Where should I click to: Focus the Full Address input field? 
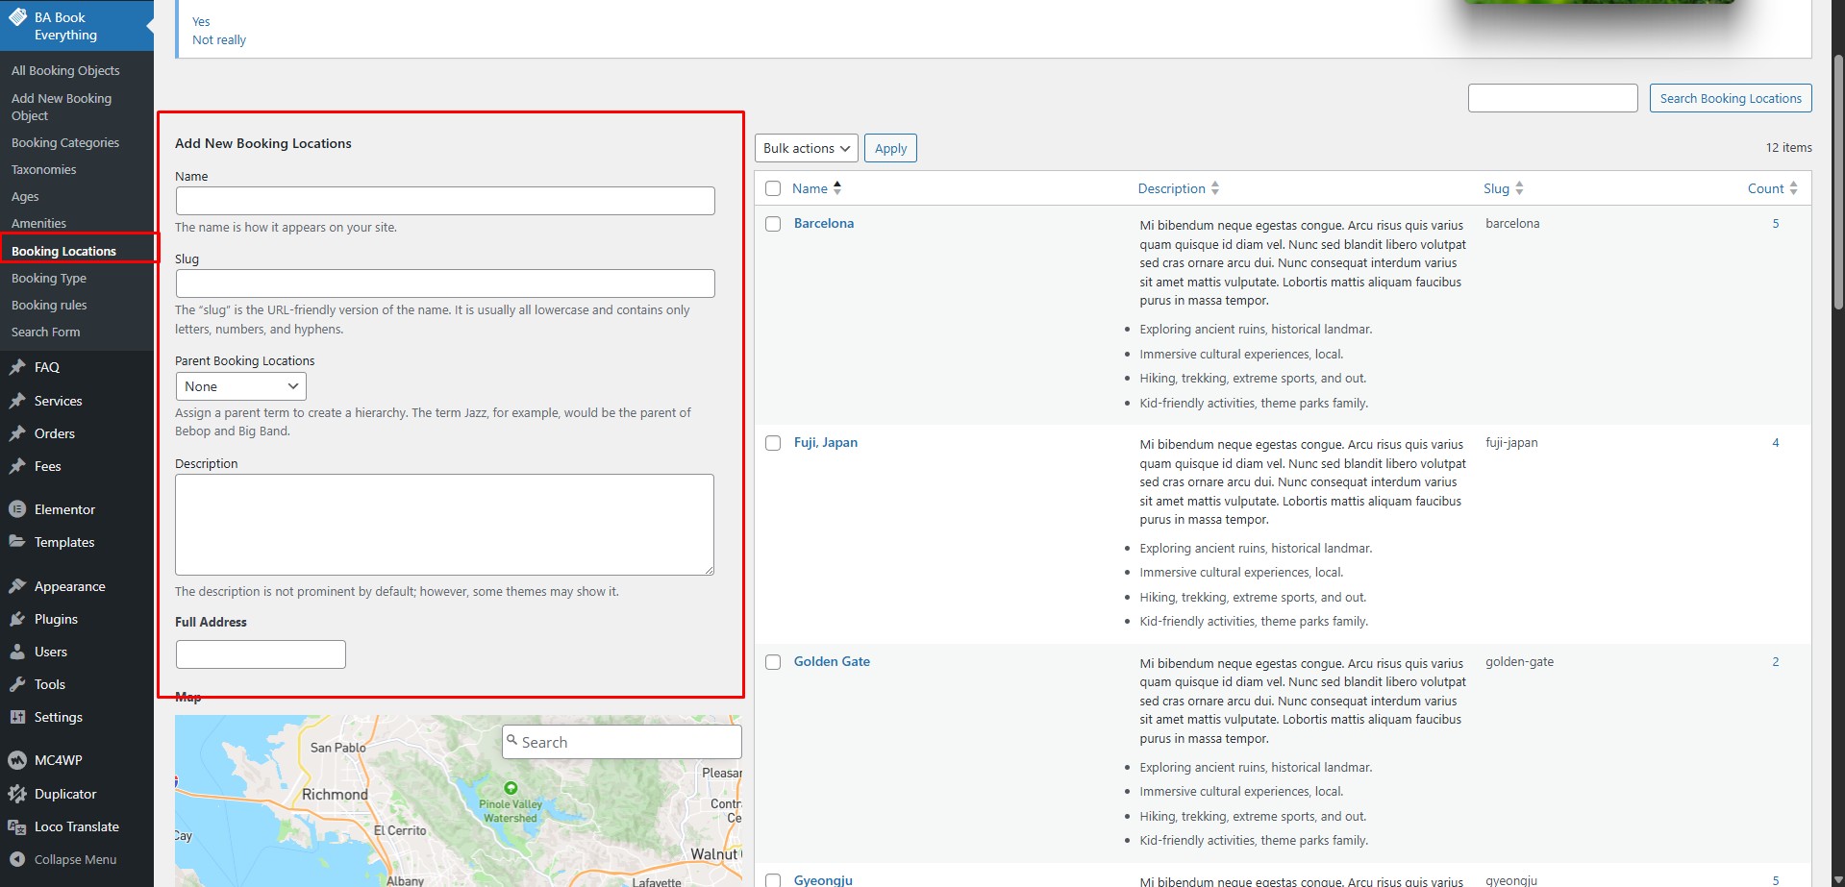[261, 654]
